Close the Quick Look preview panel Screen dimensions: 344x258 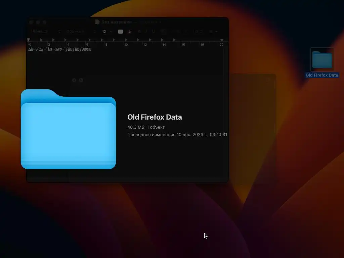(x=74, y=80)
